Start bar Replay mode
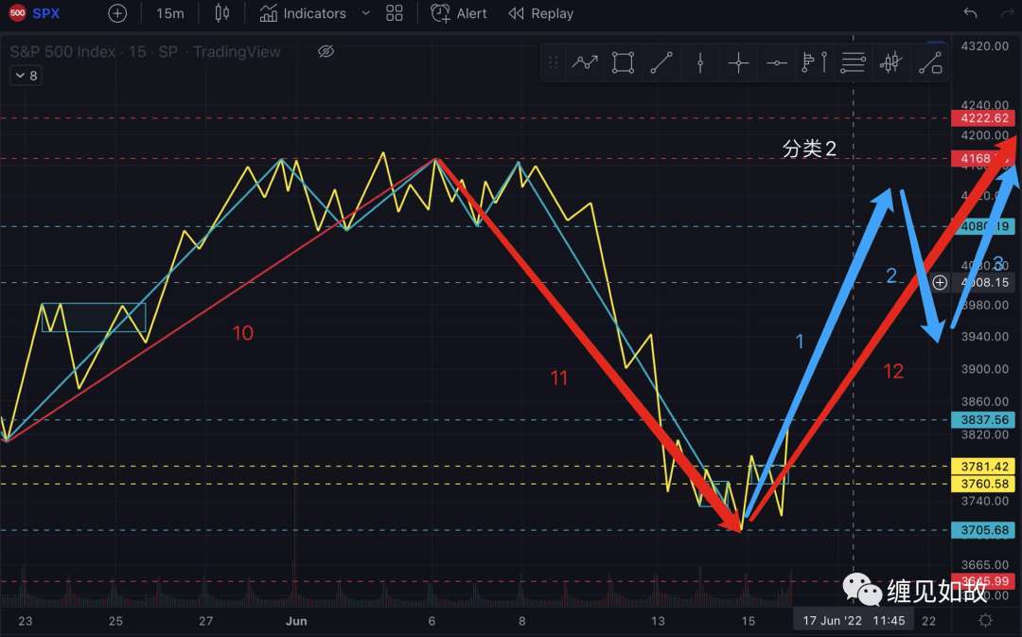Screen dimensions: 1022x637 541,13
